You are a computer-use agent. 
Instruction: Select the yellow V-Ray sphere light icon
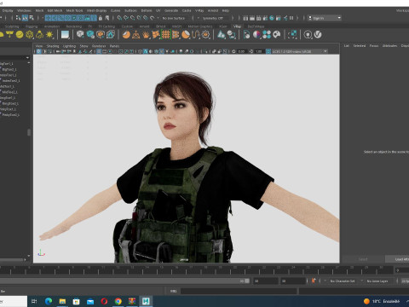click(x=20, y=35)
